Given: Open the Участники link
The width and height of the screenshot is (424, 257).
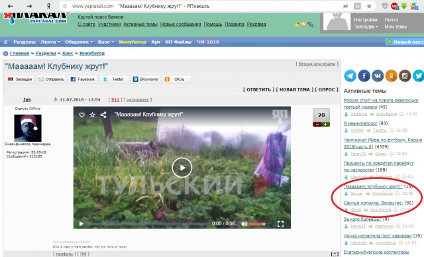Looking at the screenshot, I should (109, 24).
